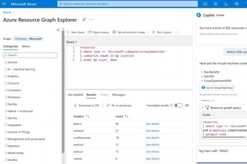Click the Pin to dashboard pin icon
Viewport: 247px width, 164px height.
[x=108, y=105]
